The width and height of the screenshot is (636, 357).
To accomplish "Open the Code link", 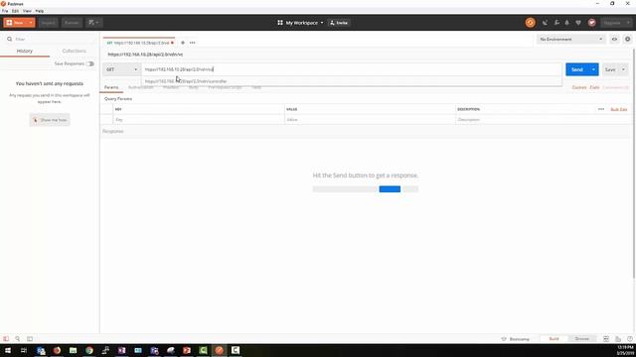I will [594, 87].
